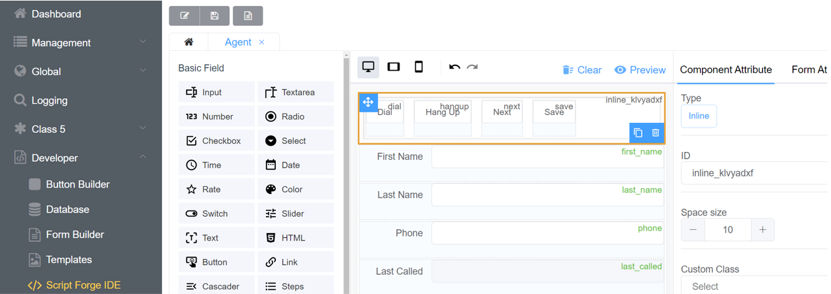Add a Switch basic field
This screenshot has height=294, width=831.
[x=216, y=213]
